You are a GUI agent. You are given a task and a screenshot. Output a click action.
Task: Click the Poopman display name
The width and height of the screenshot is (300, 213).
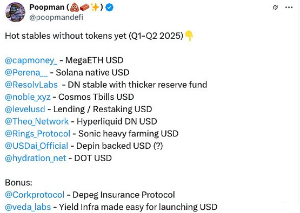coord(47,7)
